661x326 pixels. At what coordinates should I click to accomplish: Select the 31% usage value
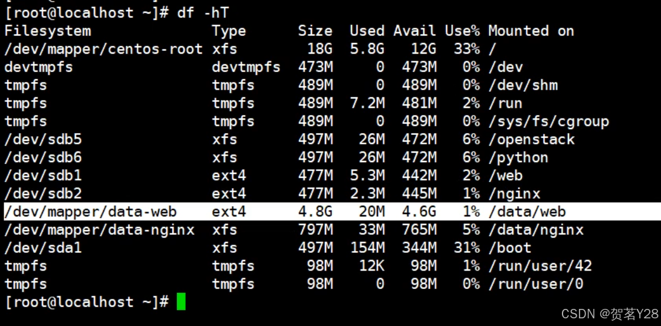pyautogui.click(x=466, y=248)
